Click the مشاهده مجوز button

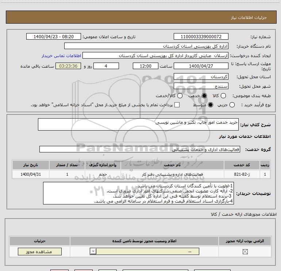click(40, 251)
